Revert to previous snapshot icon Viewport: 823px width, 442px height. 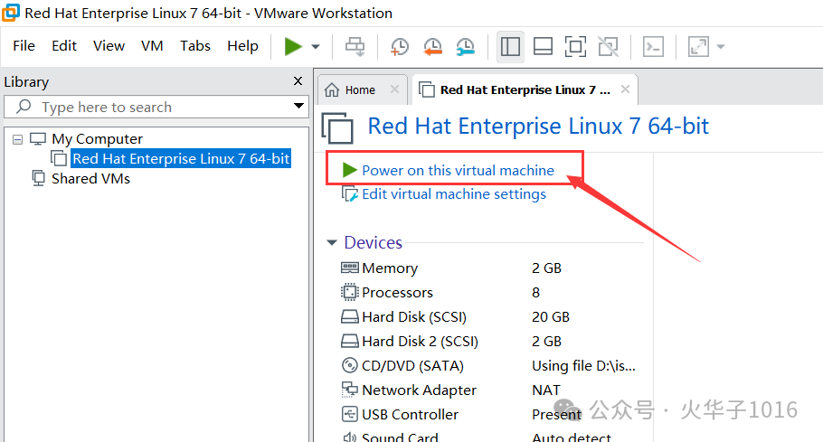coord(432,47)
